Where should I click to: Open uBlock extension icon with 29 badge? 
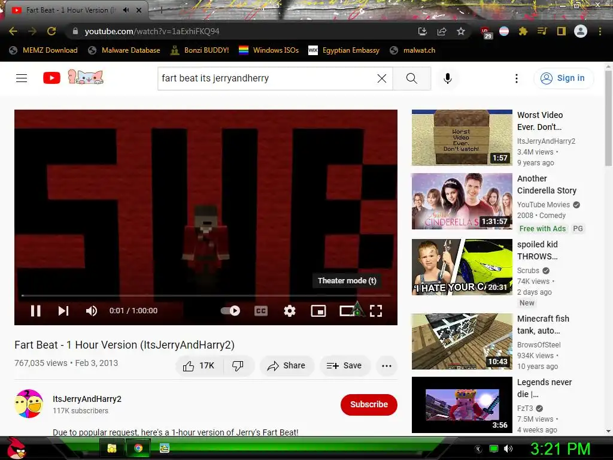tap(485, 32)
